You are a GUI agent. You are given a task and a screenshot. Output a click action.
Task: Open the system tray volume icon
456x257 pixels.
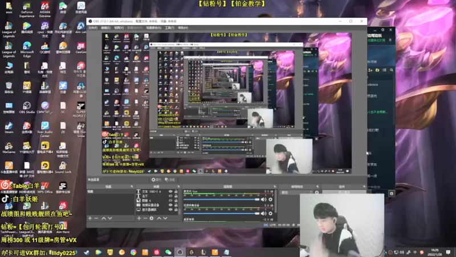[402, 252]
